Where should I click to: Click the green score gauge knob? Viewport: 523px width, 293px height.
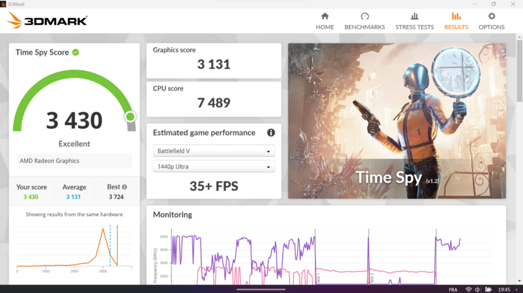click(130, 117)
